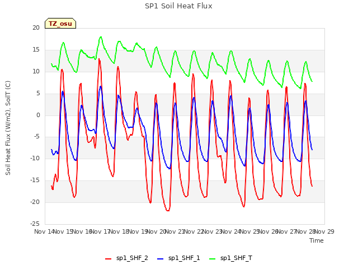The width and height of the screenshot is (358, 269).
Task: Click the y-axis tick label 20
Action: (36, 27)
